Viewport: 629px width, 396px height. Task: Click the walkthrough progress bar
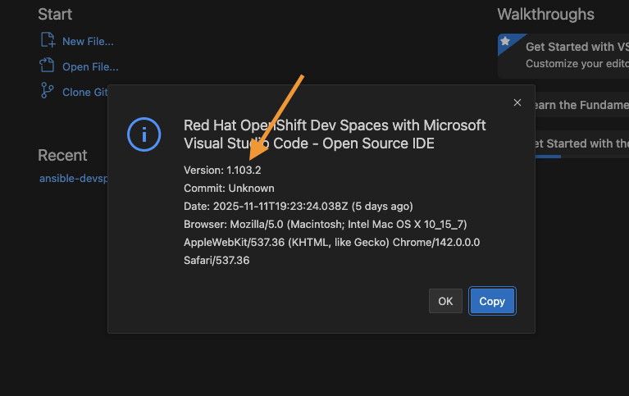(546, 156)
